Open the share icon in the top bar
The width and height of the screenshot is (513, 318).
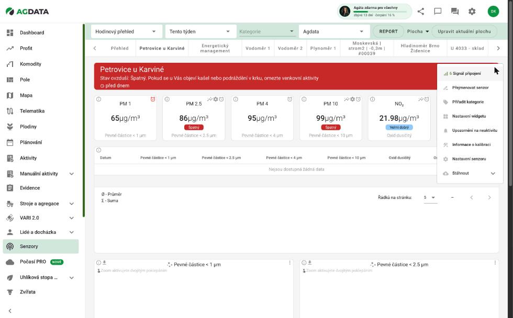(421, 12)
